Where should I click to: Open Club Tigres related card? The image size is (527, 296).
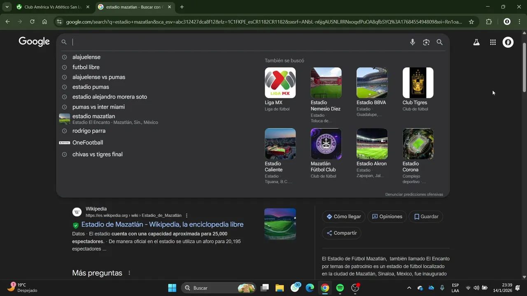(x=418, y=89)
